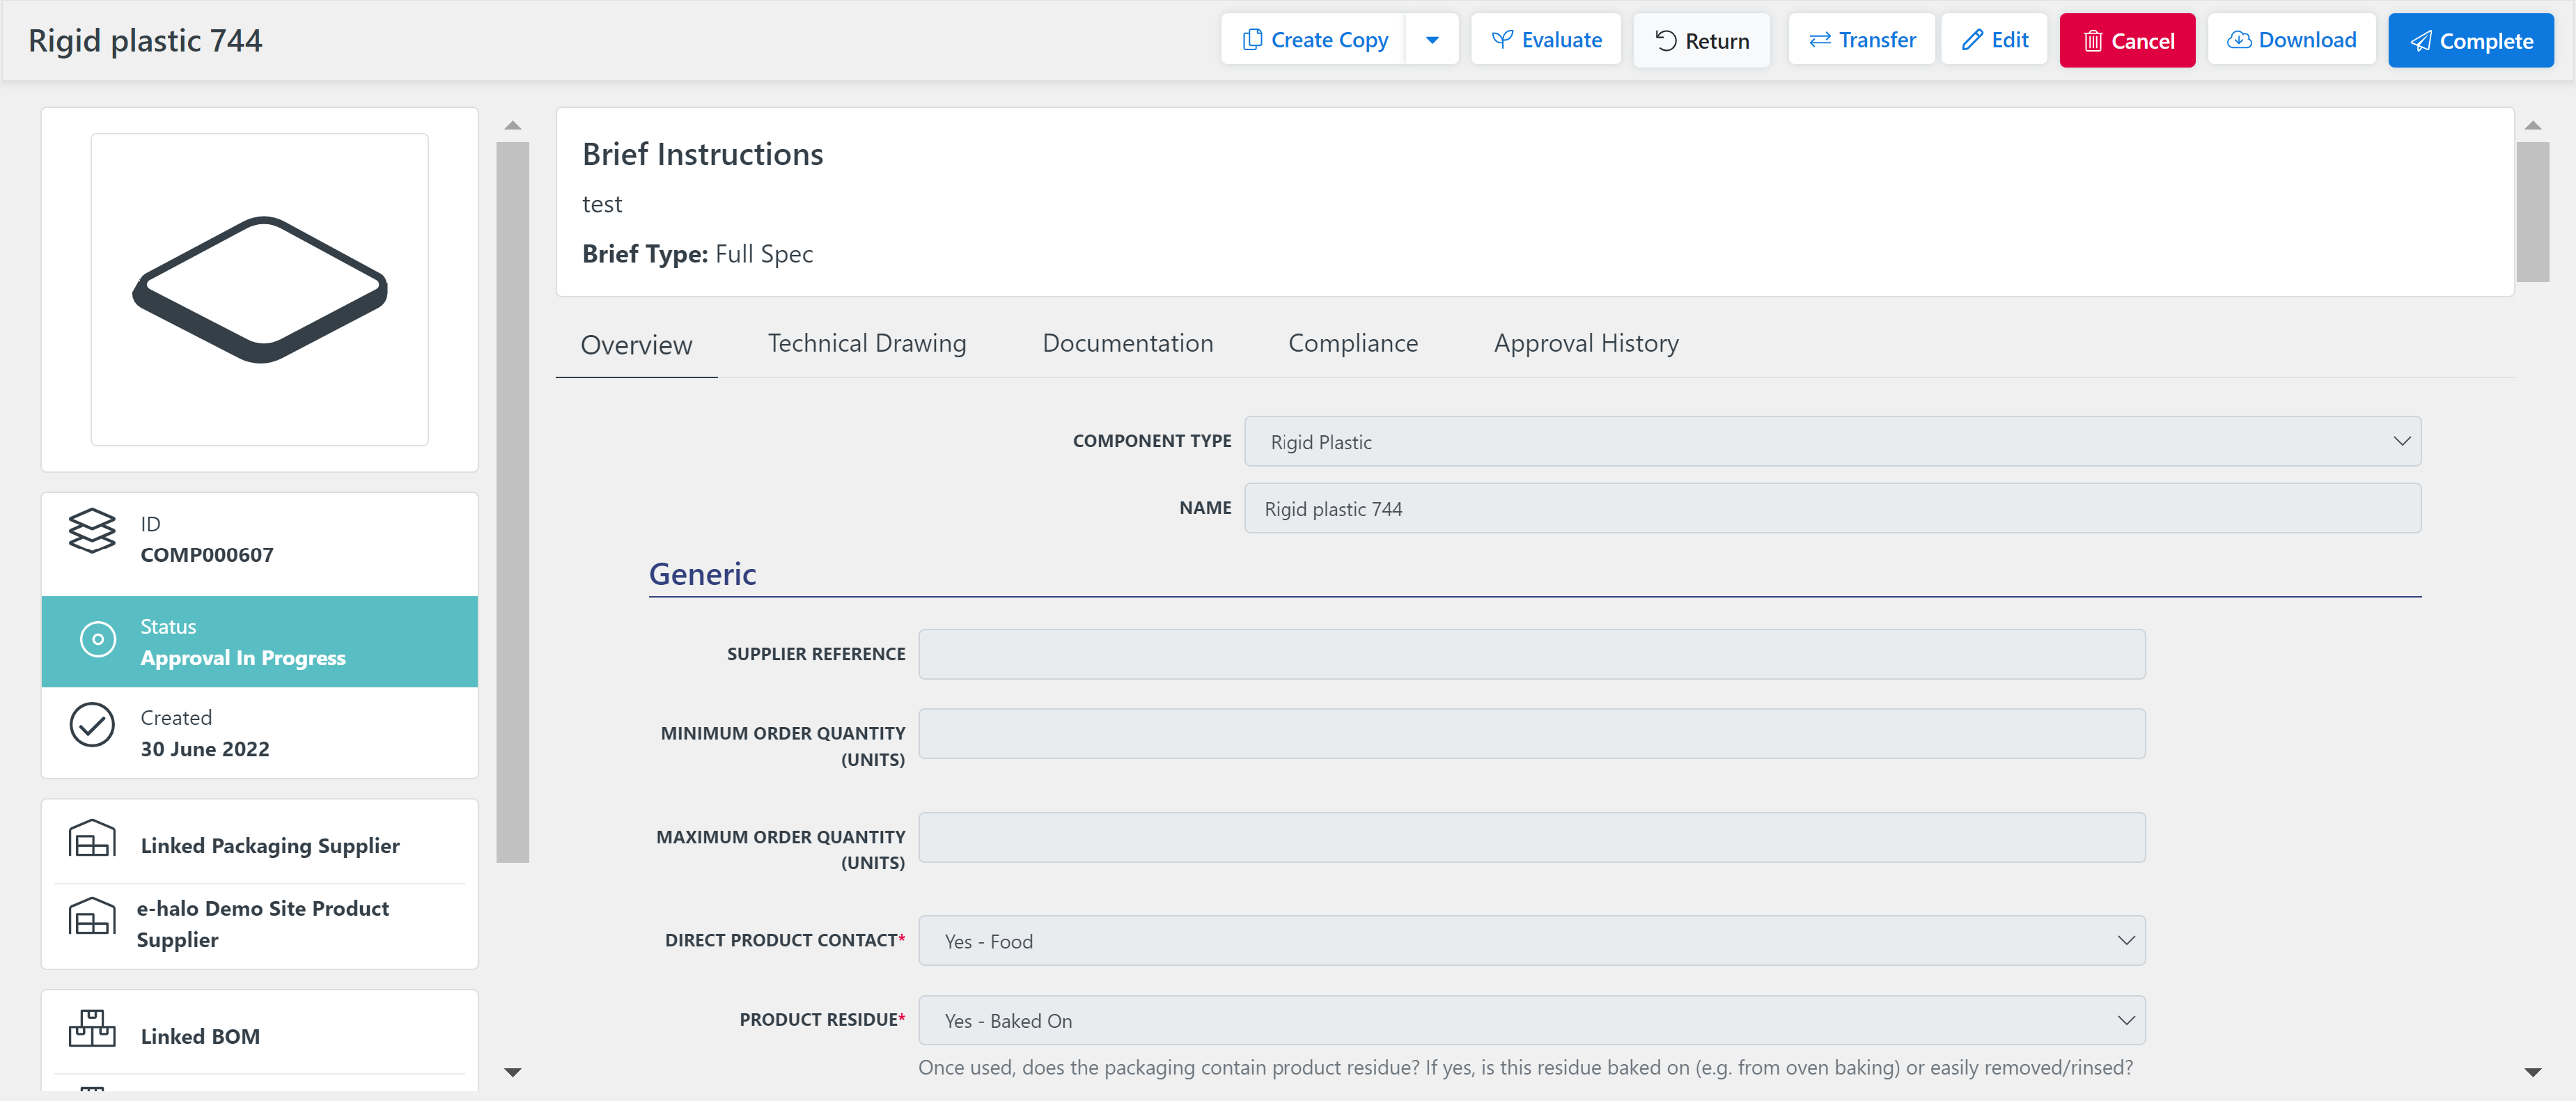Open the Direct Product Contact dropdown
2576x1101 pixels.
click(x=2125, y=940)
